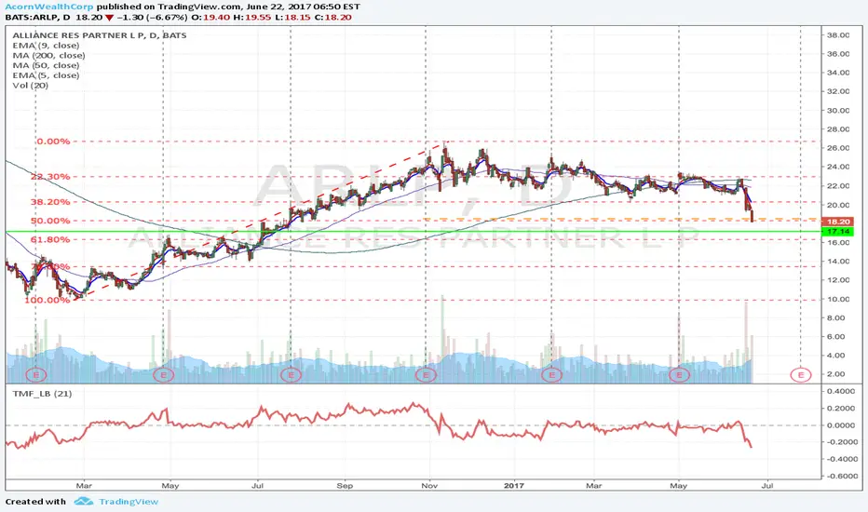Click the TradingView logo icon at bottom
The width and height of the screenshot is (868, 512).
(x=84, y=501)
